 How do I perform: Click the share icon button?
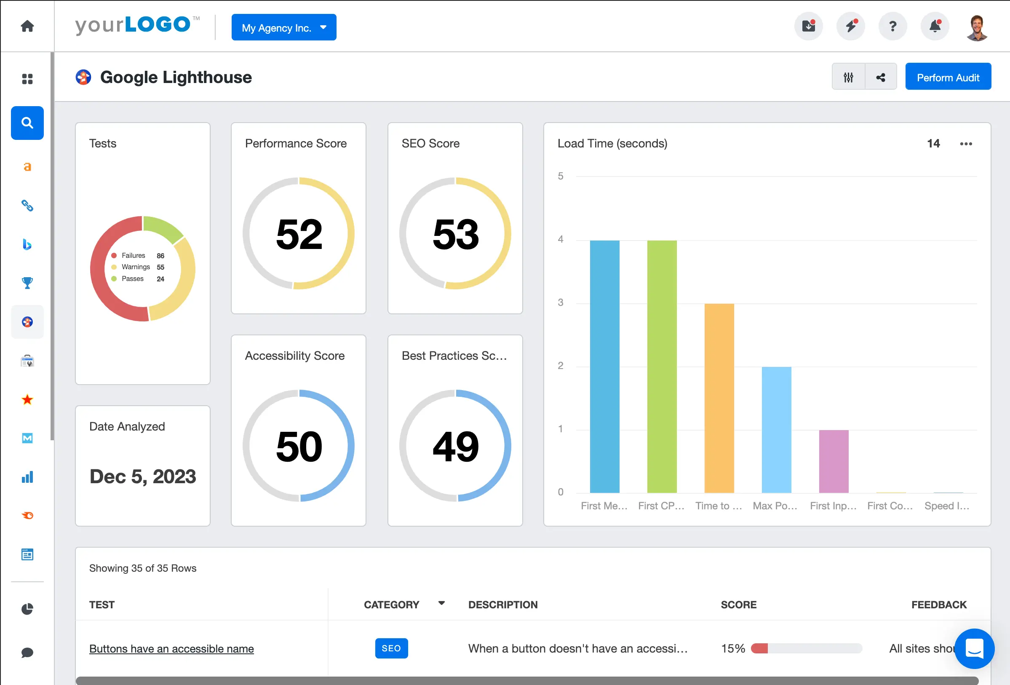(x=881, y=78)
